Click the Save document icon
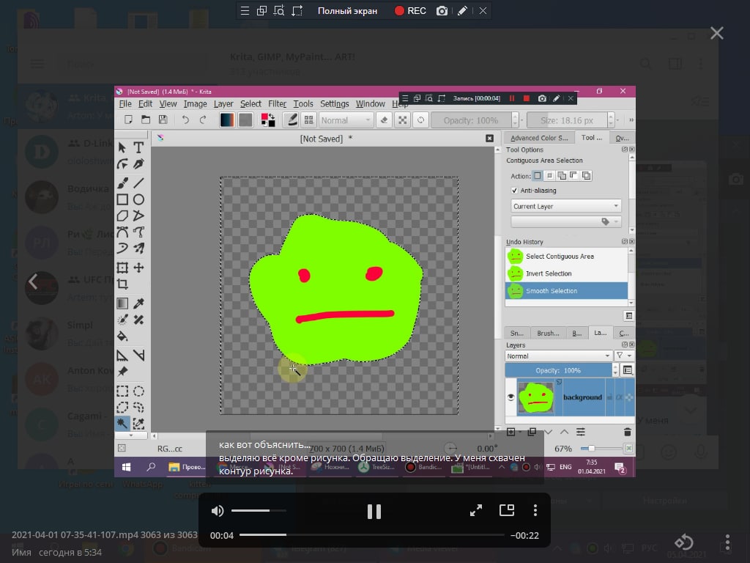 (163, 119)
